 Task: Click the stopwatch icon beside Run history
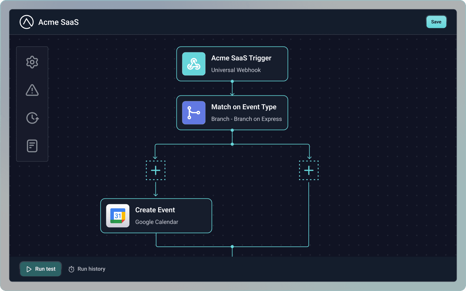(71, 269)
